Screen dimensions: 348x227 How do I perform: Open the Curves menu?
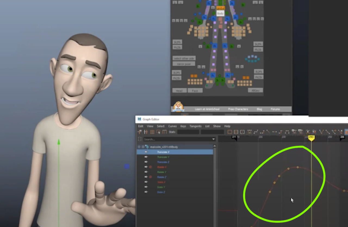[172, 126]
